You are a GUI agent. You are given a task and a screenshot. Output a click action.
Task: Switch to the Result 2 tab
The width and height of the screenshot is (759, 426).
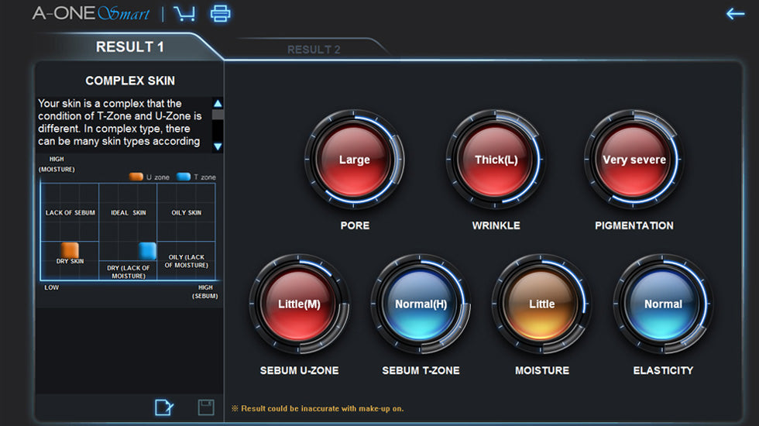point(314,50)
